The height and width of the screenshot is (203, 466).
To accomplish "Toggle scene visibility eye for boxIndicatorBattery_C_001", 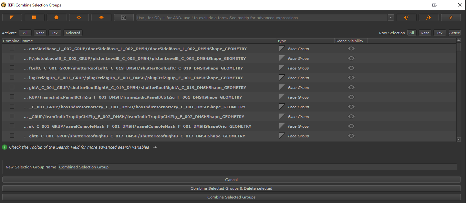I will click(351, 107).
